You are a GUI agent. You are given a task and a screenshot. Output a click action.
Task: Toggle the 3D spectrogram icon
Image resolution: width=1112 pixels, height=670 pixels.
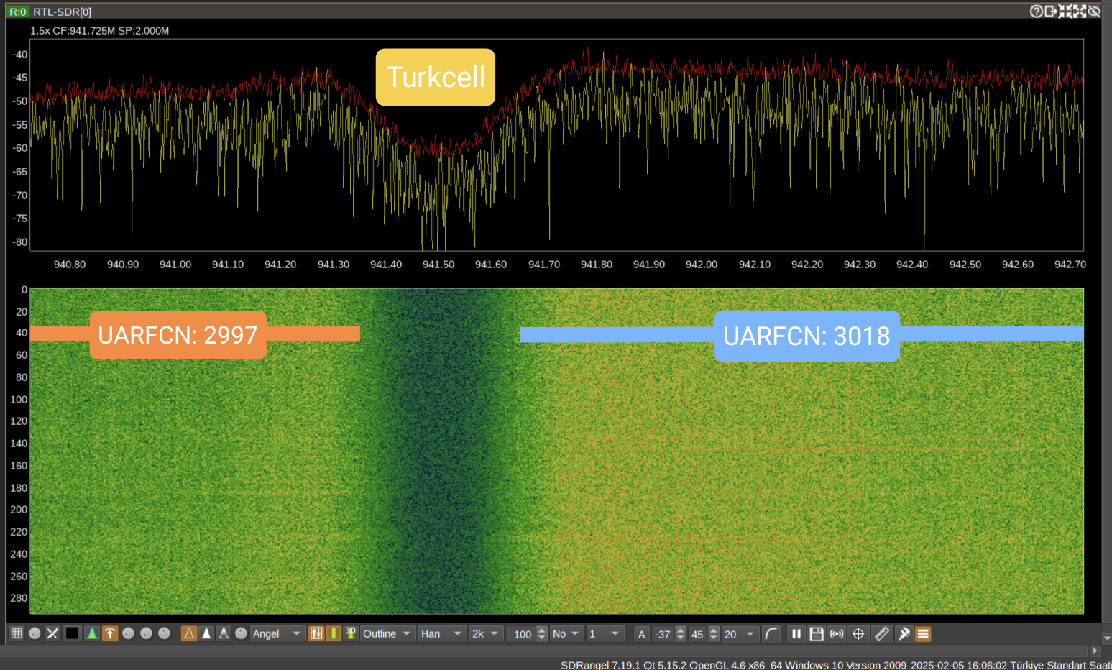(351, 633)
